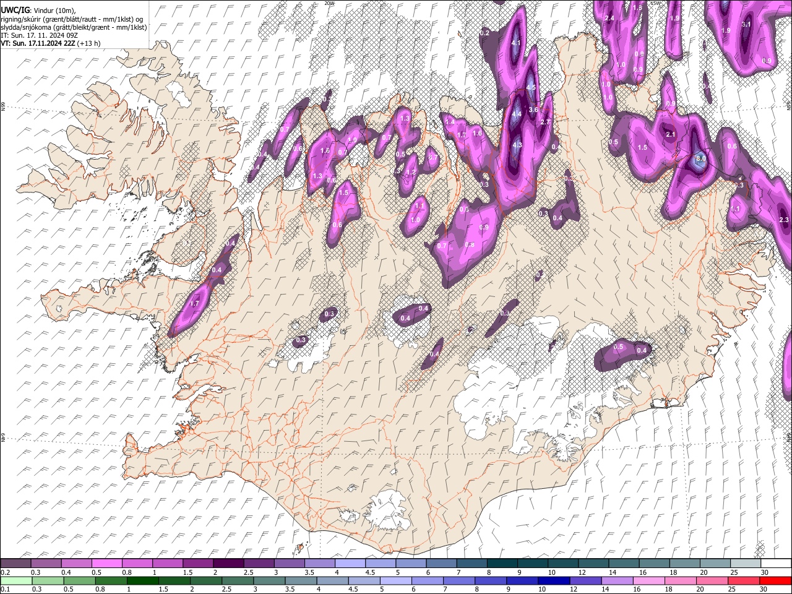Select the 3.1 value on the map
Viewport: 792px width, 594px height.
click(x=746, y=25)
